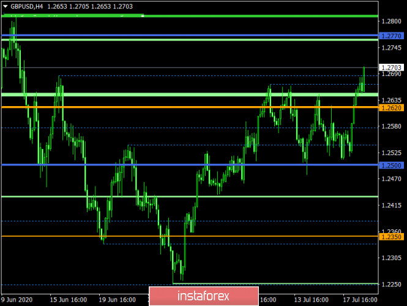407x306 pixels.
Task: Click the thick green line near 1.2800
Action: [x=184, y=16]
